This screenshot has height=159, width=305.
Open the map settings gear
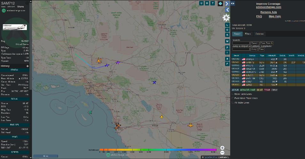pos(226,18)
